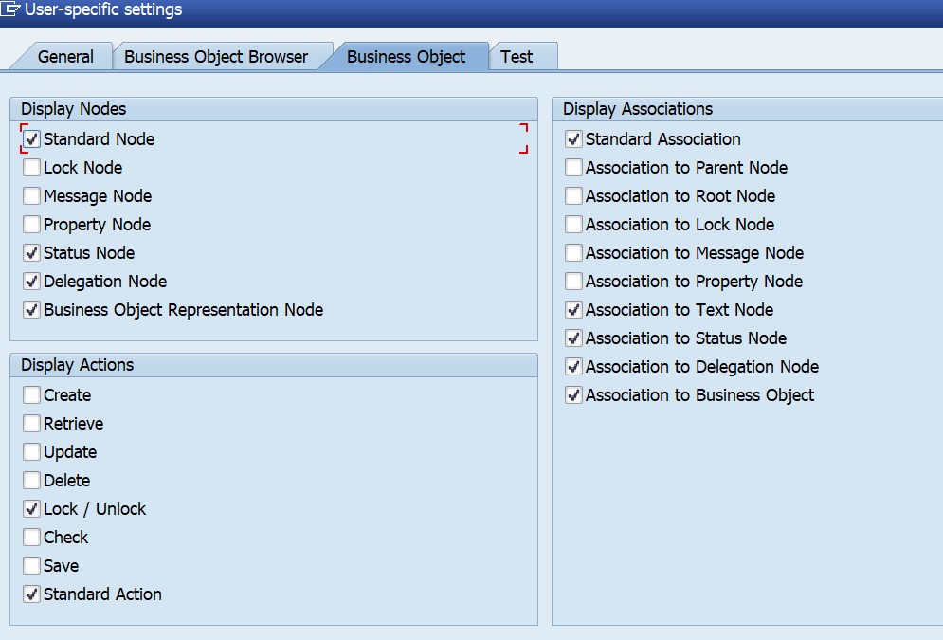Uncheck Association to Business Object
The height and width of the screenshot is (640, 943).
click(572, 394)
